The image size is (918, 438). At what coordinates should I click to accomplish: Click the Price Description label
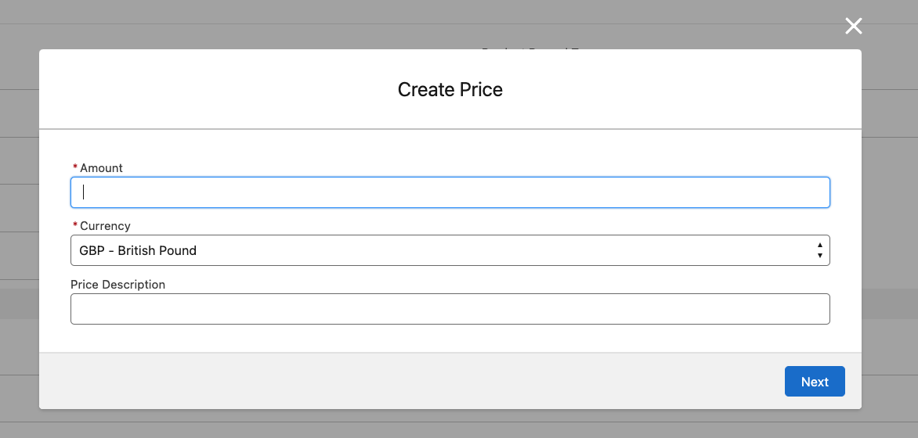click(x=117, y=284)
